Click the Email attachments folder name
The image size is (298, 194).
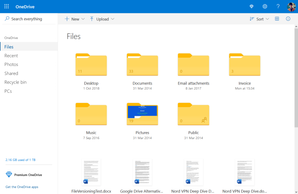click(193, 83)
